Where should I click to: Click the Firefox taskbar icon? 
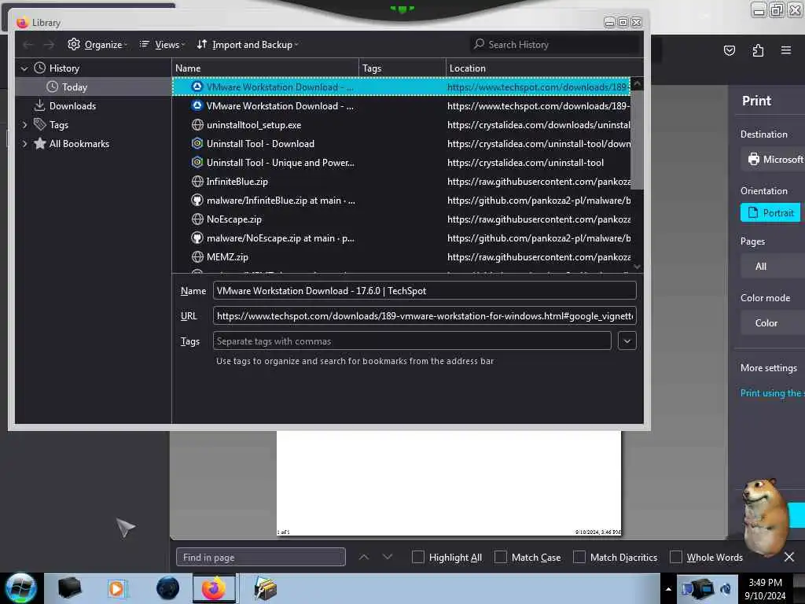coord(214,588)
